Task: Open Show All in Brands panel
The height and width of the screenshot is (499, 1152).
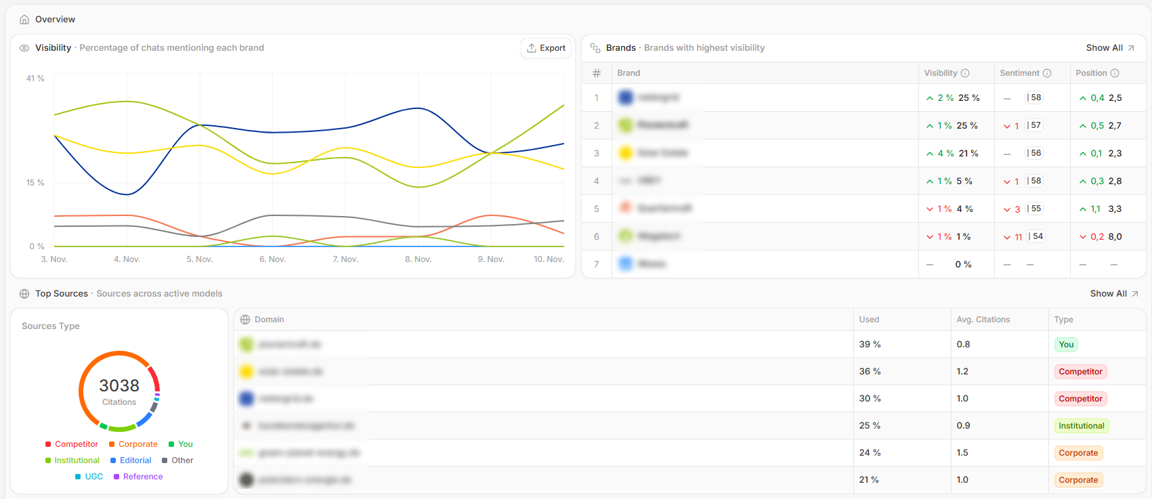Action: (1109, 48)
